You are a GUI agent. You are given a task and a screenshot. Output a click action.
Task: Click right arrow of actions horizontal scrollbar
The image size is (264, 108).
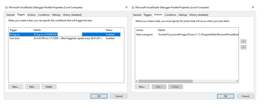[237, 81]
